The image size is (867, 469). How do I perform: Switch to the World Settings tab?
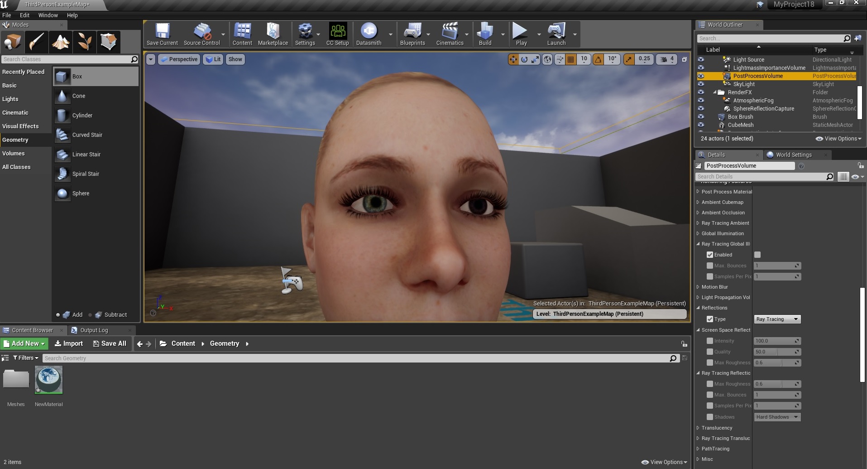coord(793,155)
